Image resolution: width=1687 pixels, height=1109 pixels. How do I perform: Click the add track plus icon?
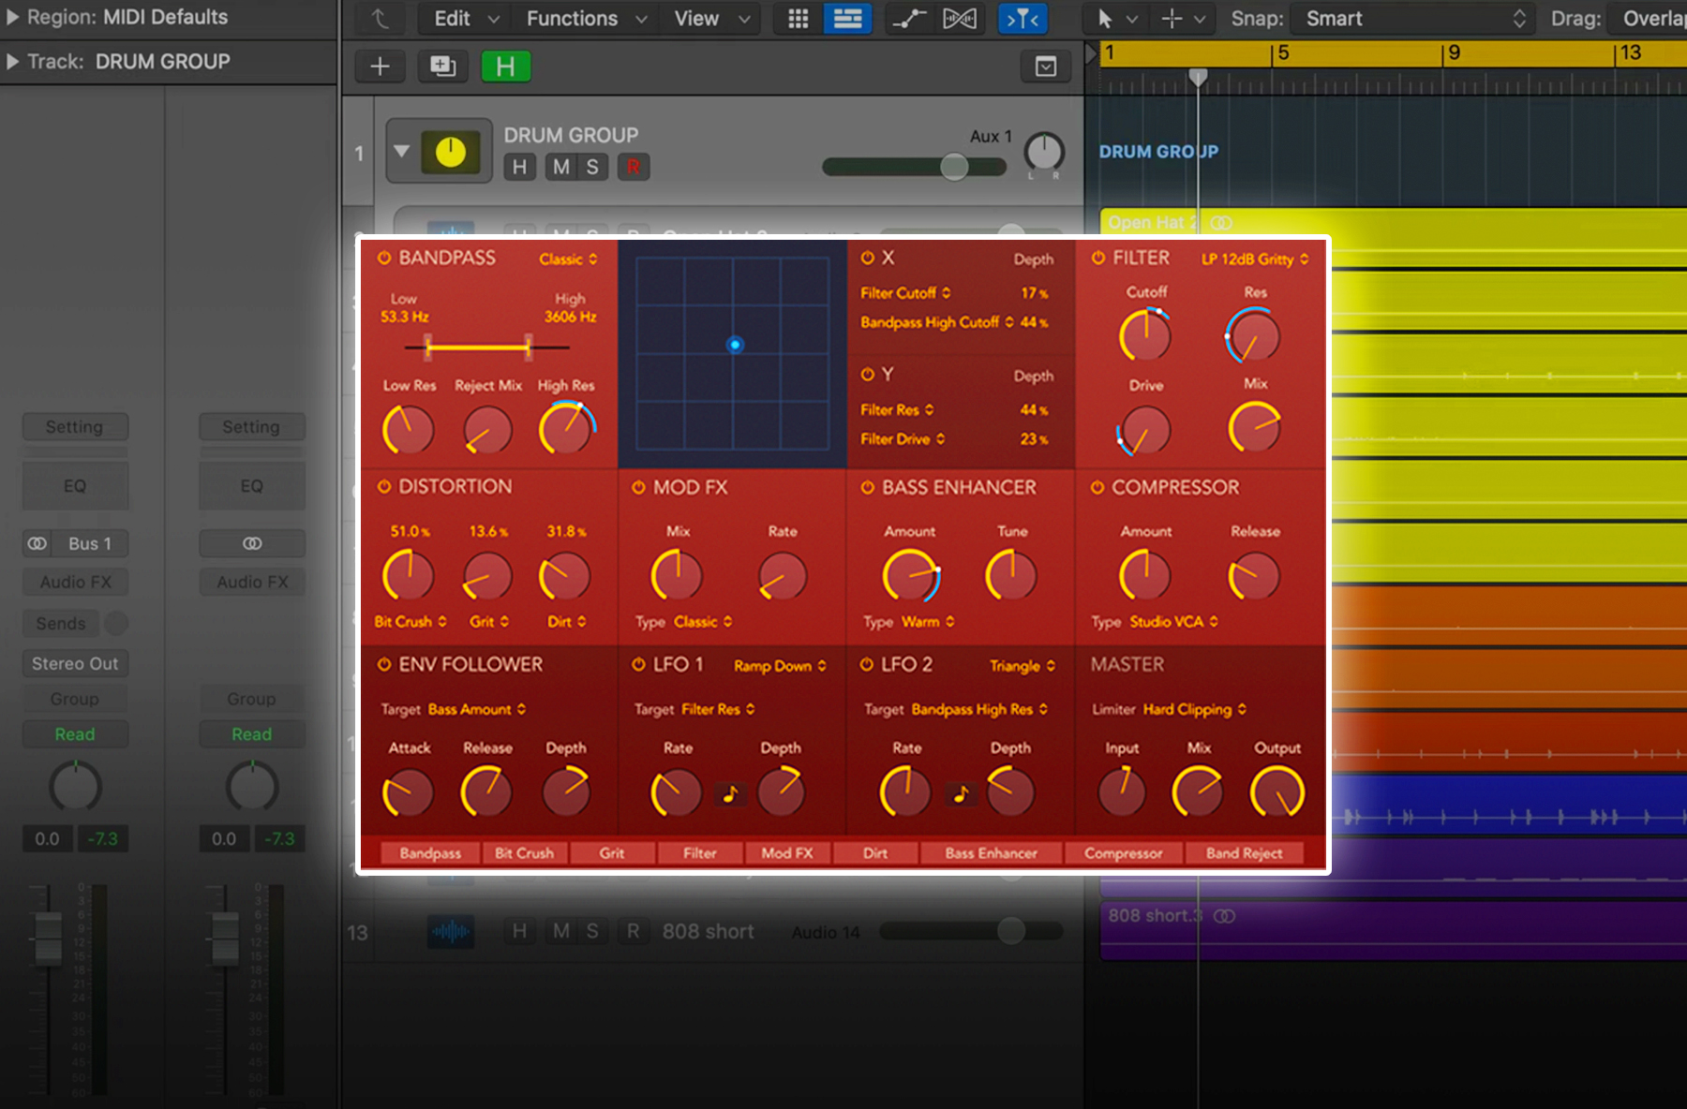click(380, 67)
